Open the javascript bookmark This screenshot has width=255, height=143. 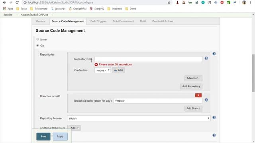tap(58, 9)
